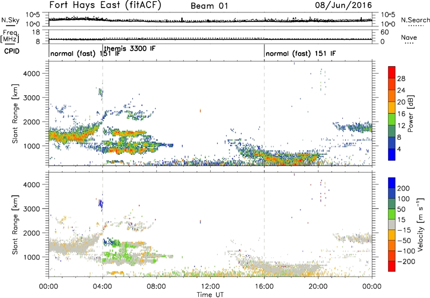Click the light green 15–50 Velocity colorbar segment

click(392, 214)
